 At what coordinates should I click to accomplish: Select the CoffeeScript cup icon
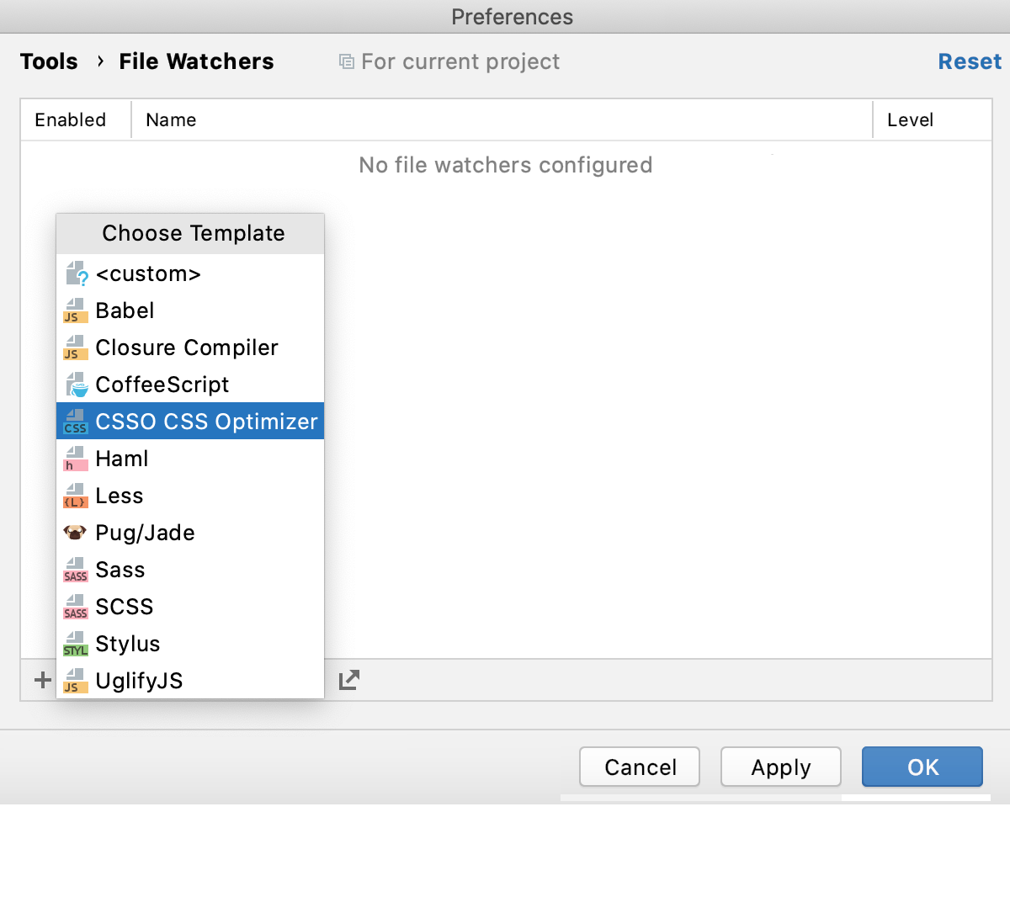(x=75, y=385)
